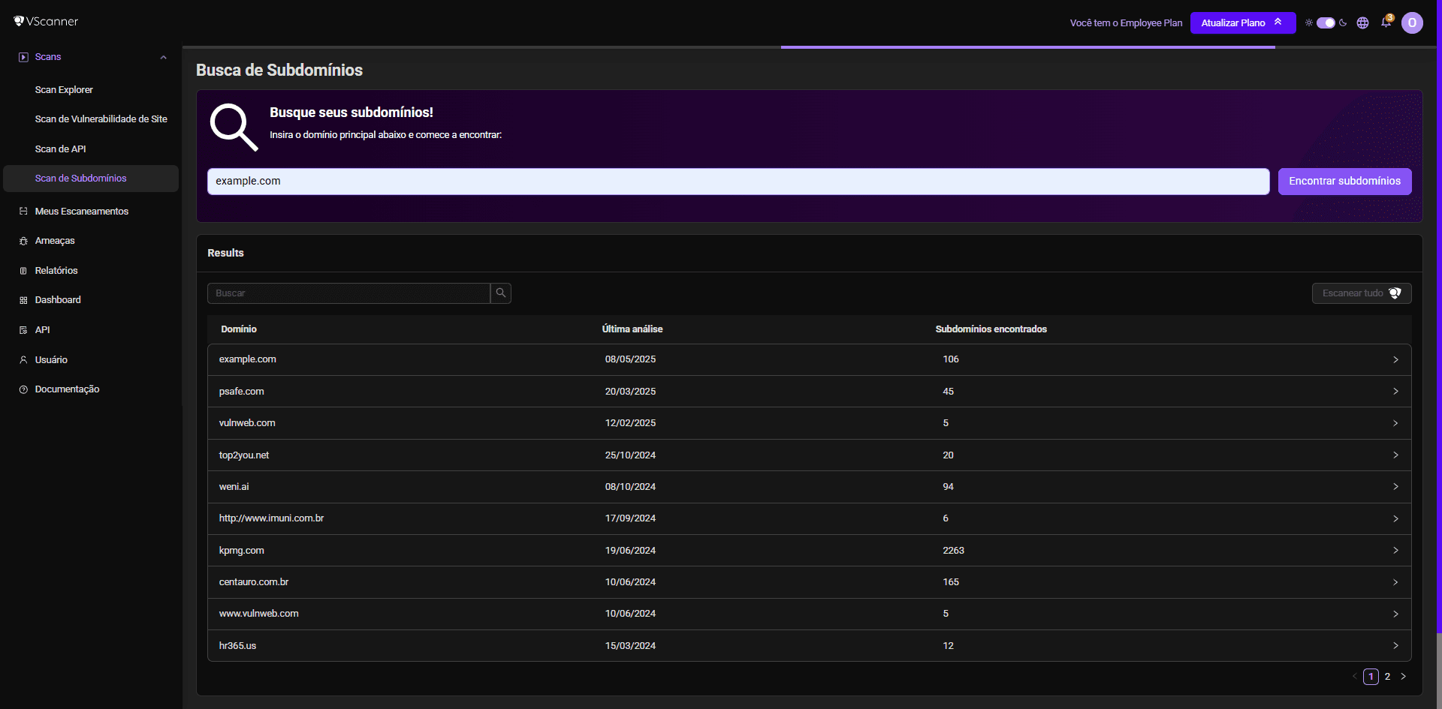Expand the psafe.com row chevron
This screenshot has height=709, width=1442.
(x=1395, y=392)
